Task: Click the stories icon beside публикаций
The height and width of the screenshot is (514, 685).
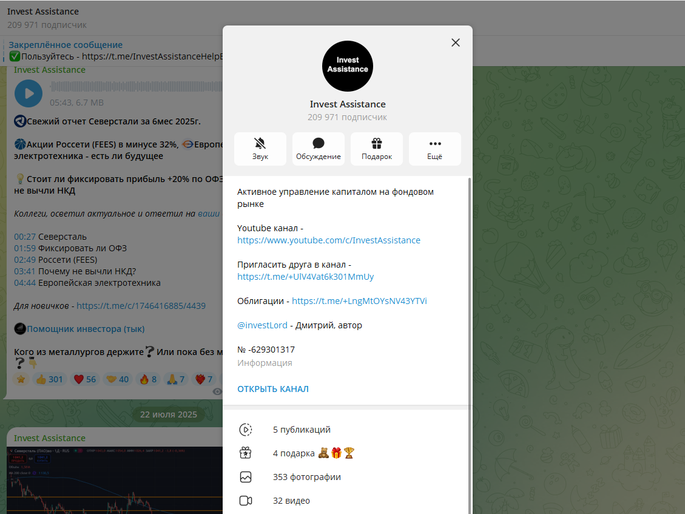Action: tap(246, 430)
